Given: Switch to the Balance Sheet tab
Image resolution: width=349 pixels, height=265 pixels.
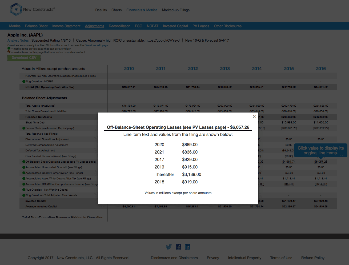Looking at the screenshot, I should (x=36, y=26).
